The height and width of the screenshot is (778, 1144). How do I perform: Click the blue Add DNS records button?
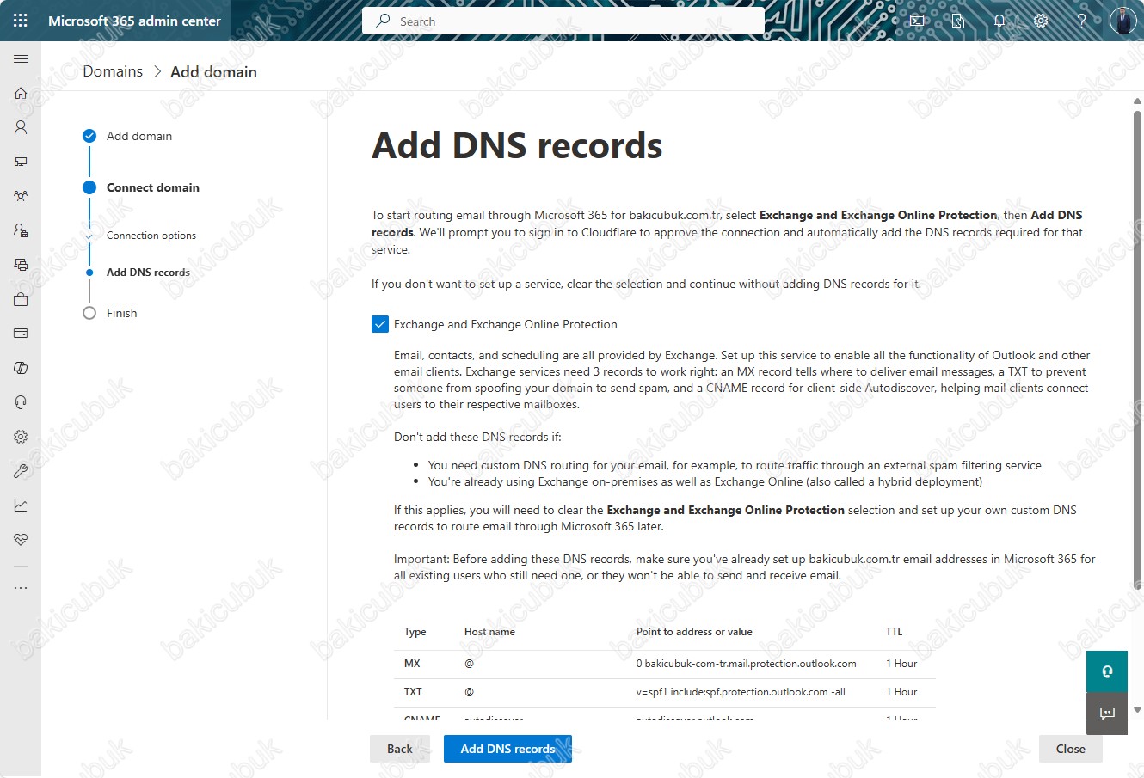click(x=507, y=749)
